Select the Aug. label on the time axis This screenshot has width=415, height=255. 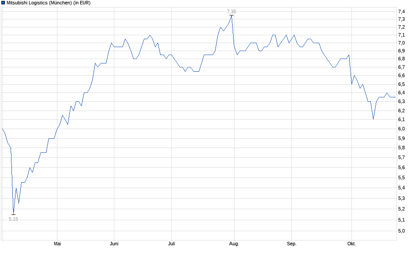[x=234, y=244]
